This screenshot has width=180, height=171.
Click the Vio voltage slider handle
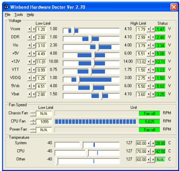(97, 47)
